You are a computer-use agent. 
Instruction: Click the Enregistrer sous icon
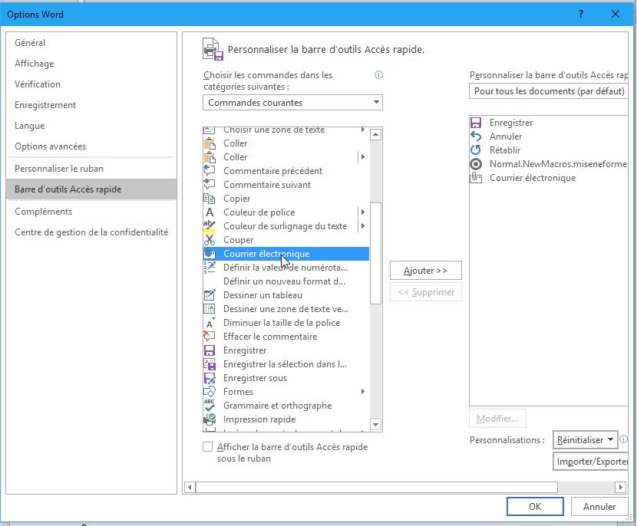(x=210, y=378)
